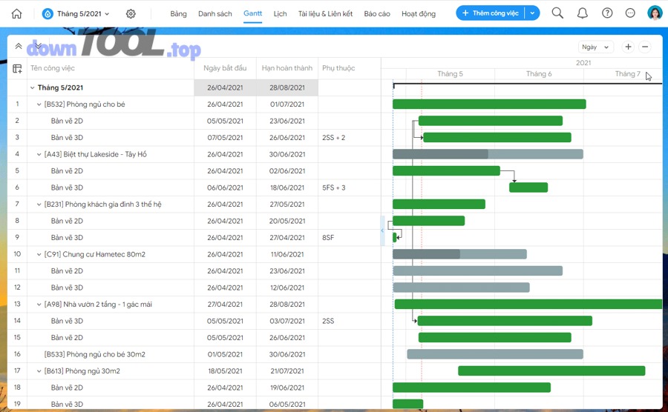Select the [B533] Phòng ngủ cho bé 30m2 bar
668x412 pixels.
[495, 354]
